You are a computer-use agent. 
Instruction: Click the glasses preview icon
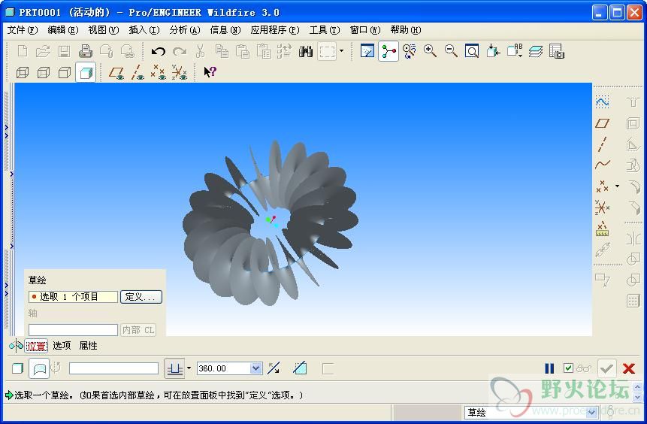tap(584, 368)
